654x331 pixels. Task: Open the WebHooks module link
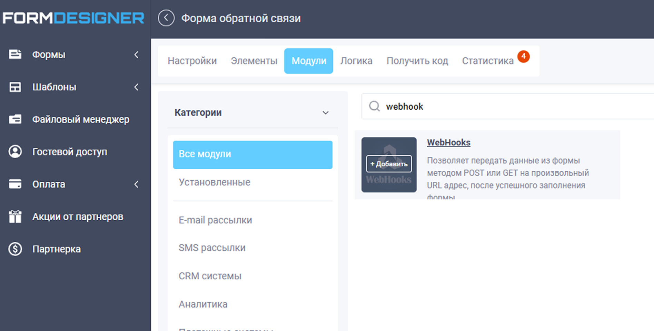(448, 142)
